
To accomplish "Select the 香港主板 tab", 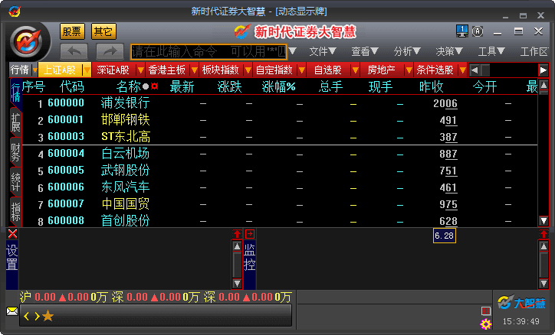I will click(167, 70).
